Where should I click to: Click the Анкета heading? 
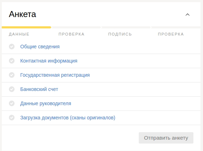22,14
